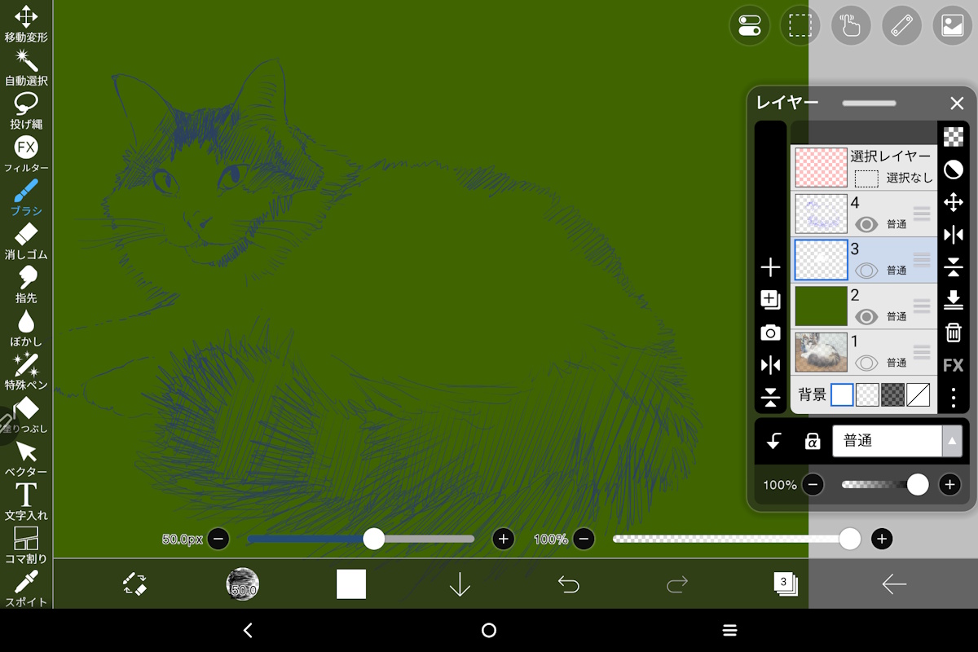Click the add new layer plus icon
This screenshot has width=978, height=652.
[x=770, y=267]
